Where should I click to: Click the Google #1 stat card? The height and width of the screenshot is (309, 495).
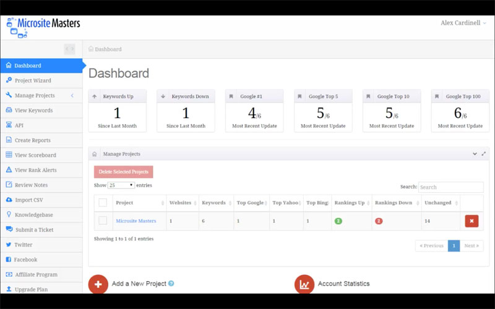click(254, 111)
